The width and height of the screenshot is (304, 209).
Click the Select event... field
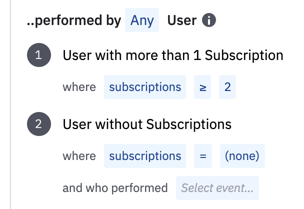217,188
